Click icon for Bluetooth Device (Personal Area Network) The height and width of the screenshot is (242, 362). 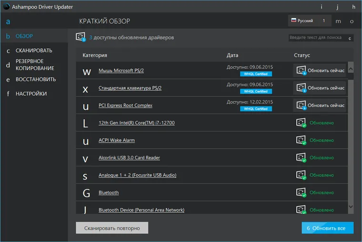coord(85,210)
